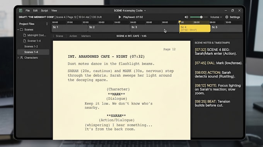
Task: Click the Characters people icon
Action: click(22, 58)
